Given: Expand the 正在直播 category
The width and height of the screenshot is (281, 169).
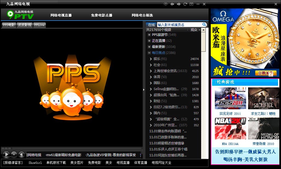Looking at the screenshot, I should [149, 41].
